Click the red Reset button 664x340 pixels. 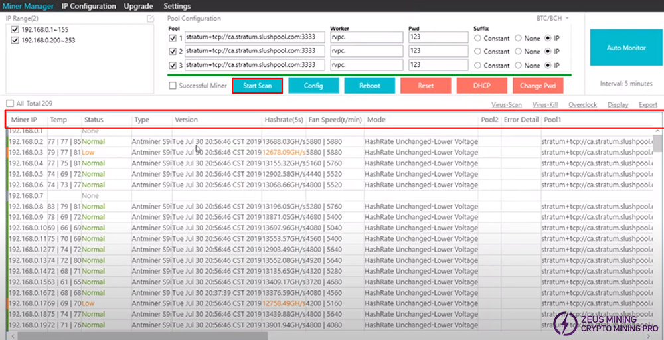click(426, 86)
